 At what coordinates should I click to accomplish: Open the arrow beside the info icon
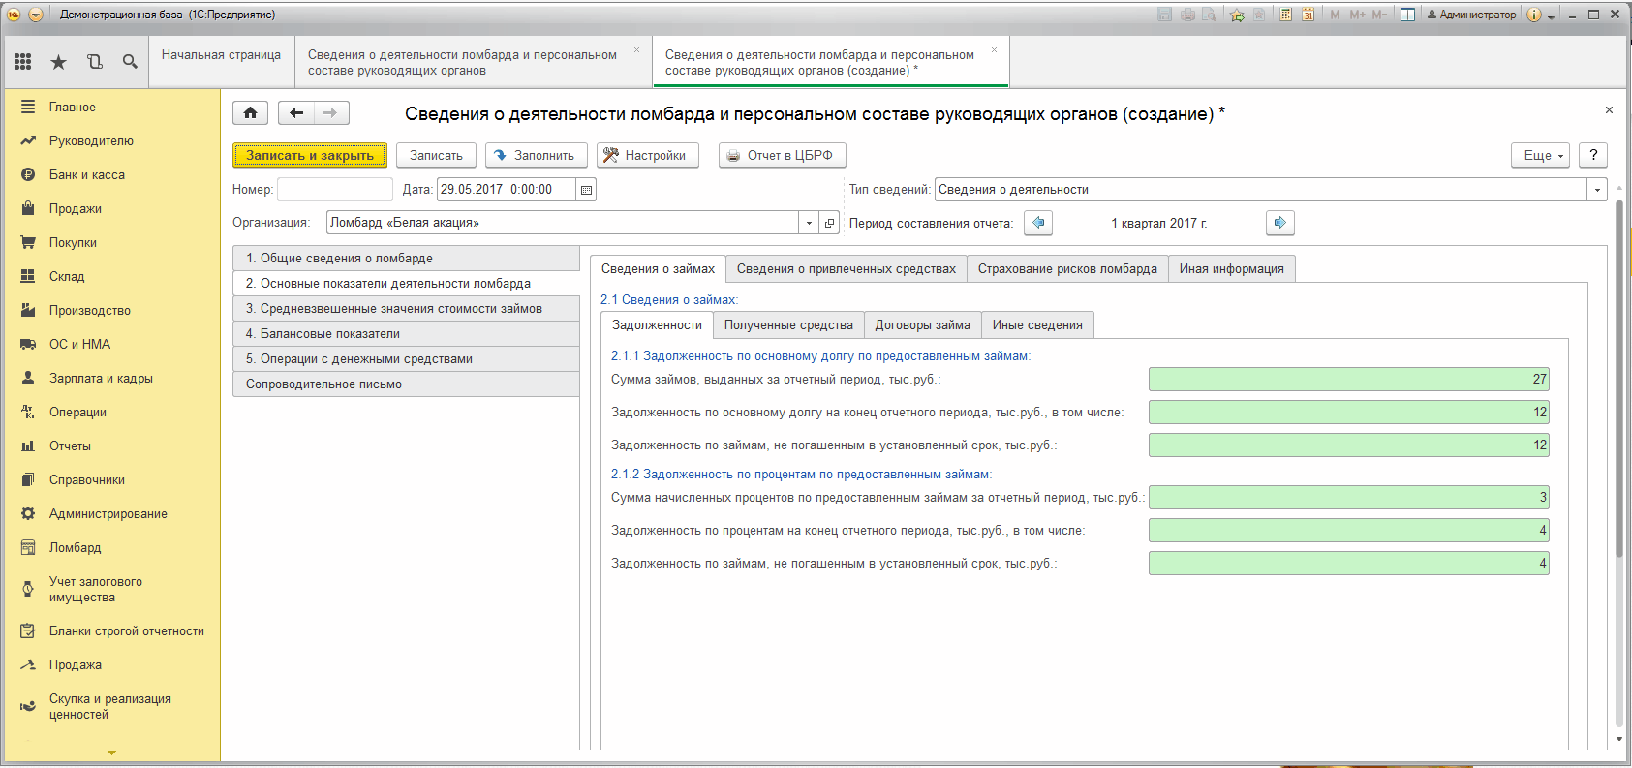tap(1551, 15)
